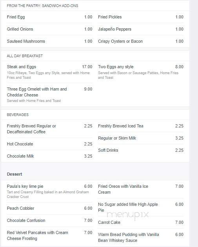The image size is (198, 247).
Task: Select the Carrot Cake dessert
Action: coord(140,222)
